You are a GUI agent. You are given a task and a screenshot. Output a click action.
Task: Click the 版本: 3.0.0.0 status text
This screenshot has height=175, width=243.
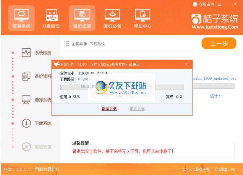17,169
